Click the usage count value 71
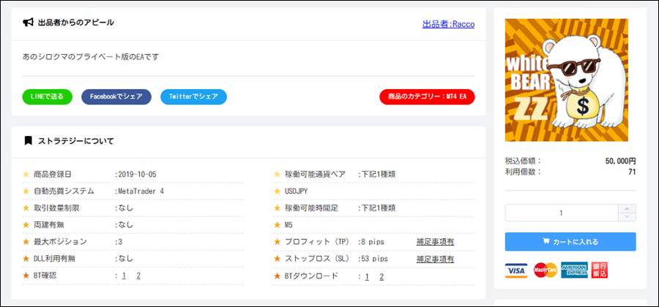The width and height of the screenshot is (659, 307). pyautogui.click(x=632, y=172)
